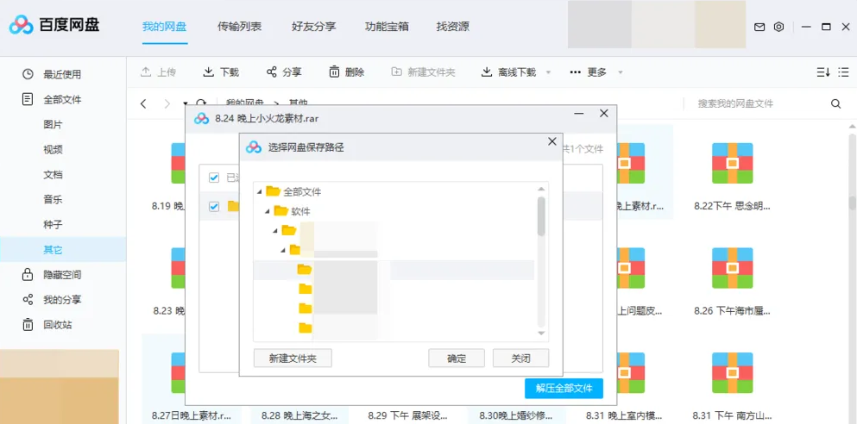Viewport: 857px width, 424px height.
Task: Click the 下载 download toolbar item
Action: point(221,72)
